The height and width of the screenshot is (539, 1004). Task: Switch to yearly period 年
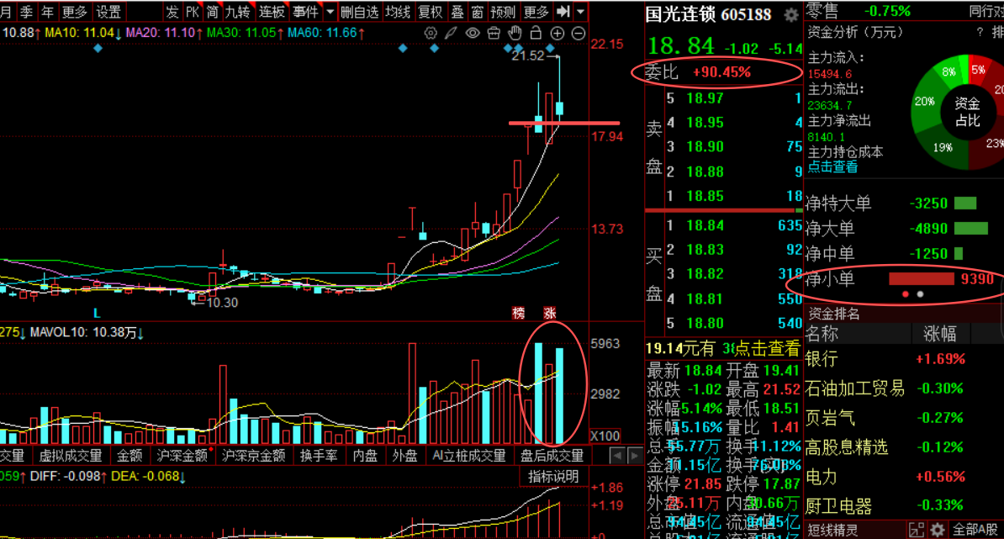[47, 12]
